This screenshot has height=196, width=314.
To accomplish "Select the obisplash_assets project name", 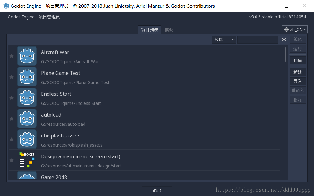I will pyautogui.click(x=61, y=136).
